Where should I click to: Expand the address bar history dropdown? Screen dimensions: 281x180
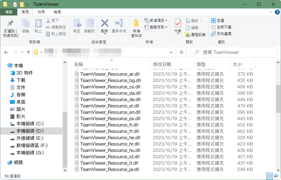tap(171, 52)
